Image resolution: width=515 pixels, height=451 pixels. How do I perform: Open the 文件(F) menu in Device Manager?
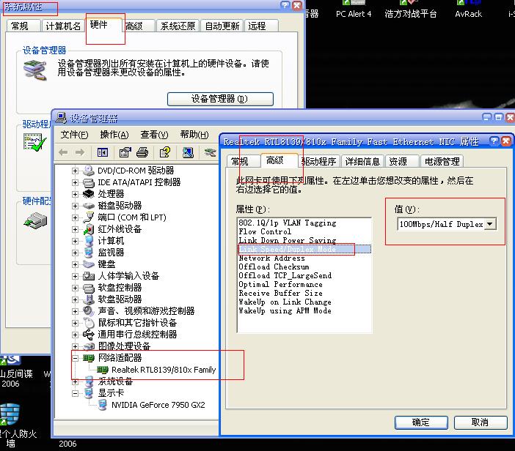[x=74, y=135]
